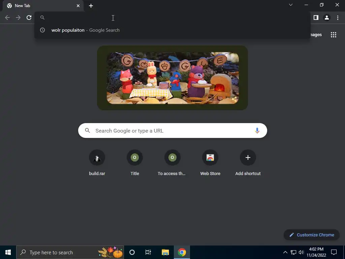Close the New Tab tab
Viewport: 345px width, 259px height.
pos(78,6)
